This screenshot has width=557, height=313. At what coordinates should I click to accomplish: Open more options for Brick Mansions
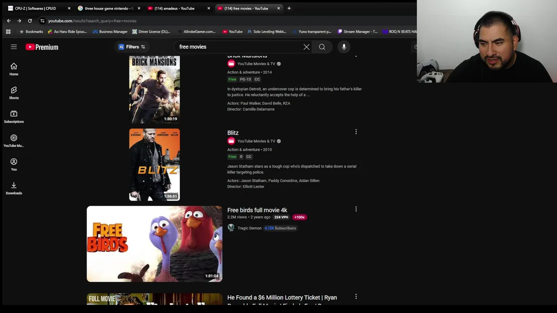click(356, 56)
